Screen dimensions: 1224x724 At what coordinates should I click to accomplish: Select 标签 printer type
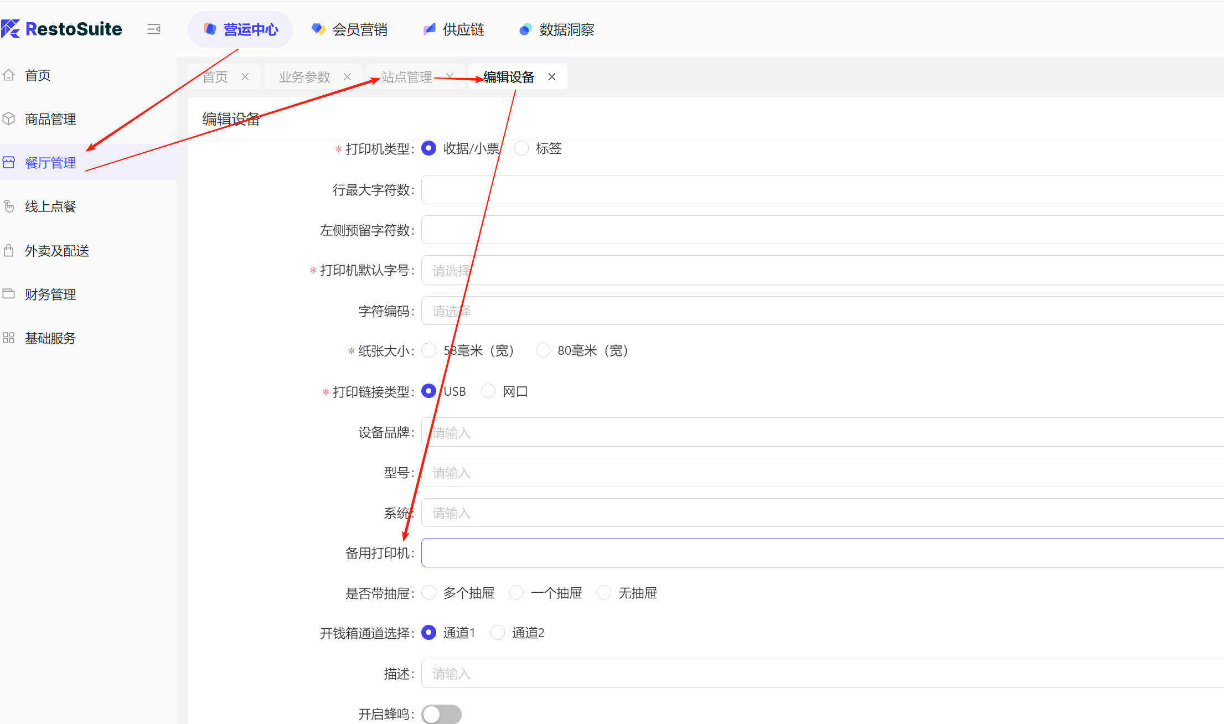pos(521,148)
